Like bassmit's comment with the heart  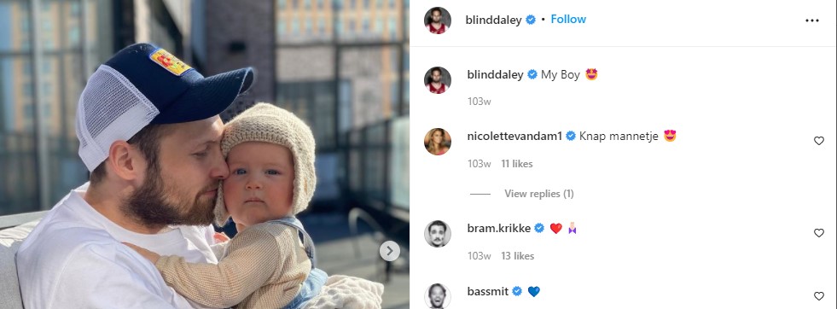[819, 296]
